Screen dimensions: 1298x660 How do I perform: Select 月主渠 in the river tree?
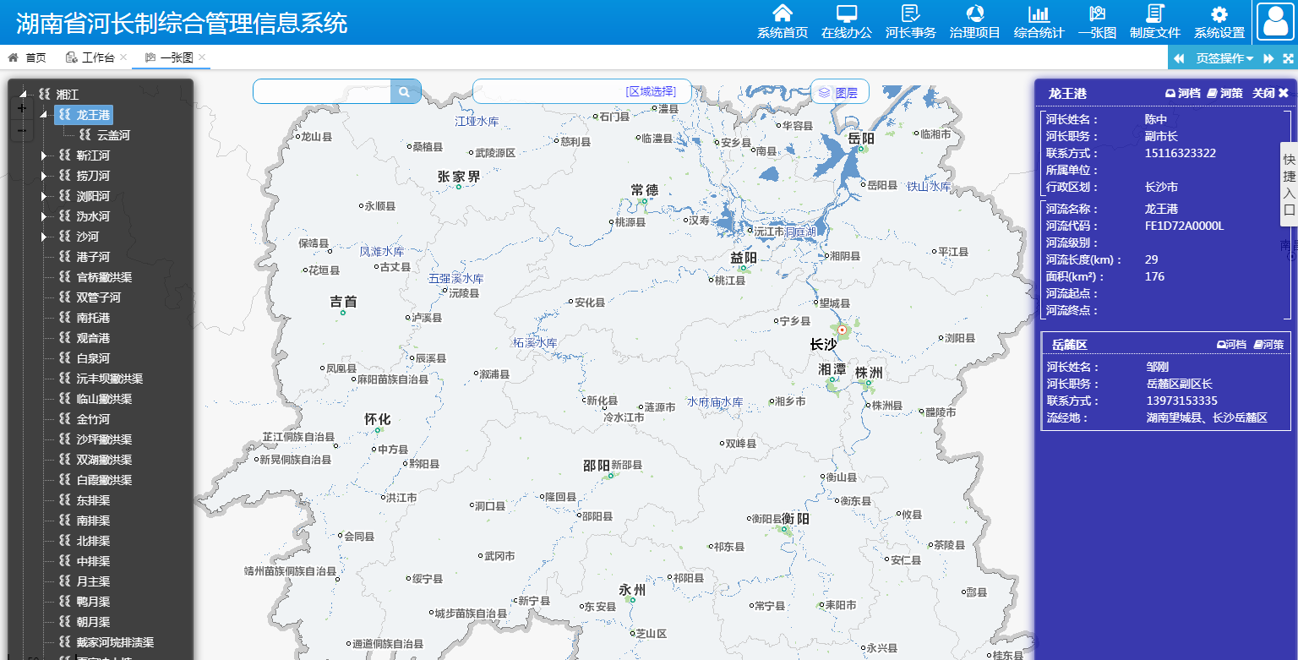[x=93, y=581]
